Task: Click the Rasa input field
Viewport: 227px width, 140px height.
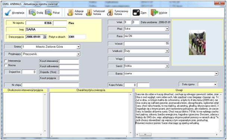Action: 146,36
